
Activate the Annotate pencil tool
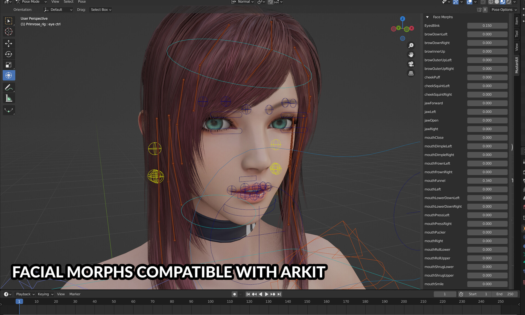pos(8,87)
